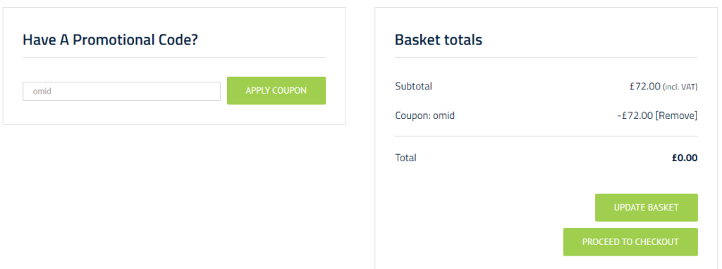Click the divider under the Basket totals heading
Screen dimensions: 722x269
pyautogui.click(x=546, y=58)
